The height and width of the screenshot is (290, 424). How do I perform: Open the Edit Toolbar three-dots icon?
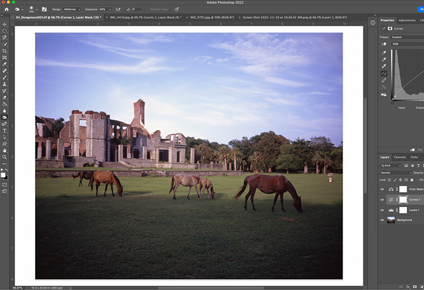pyautogui.click(x=5, y=164)
